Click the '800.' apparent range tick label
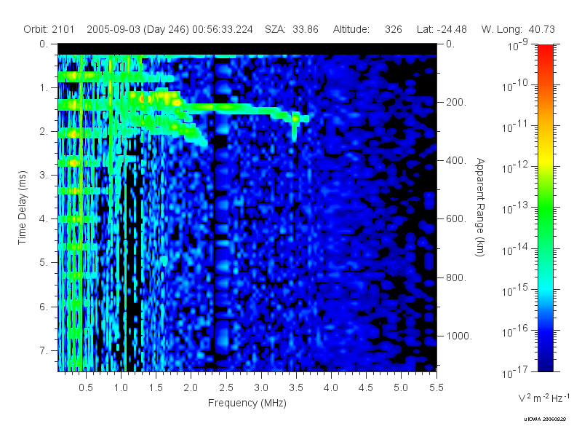This screenshot has height=437, width=582. (456, 277)
